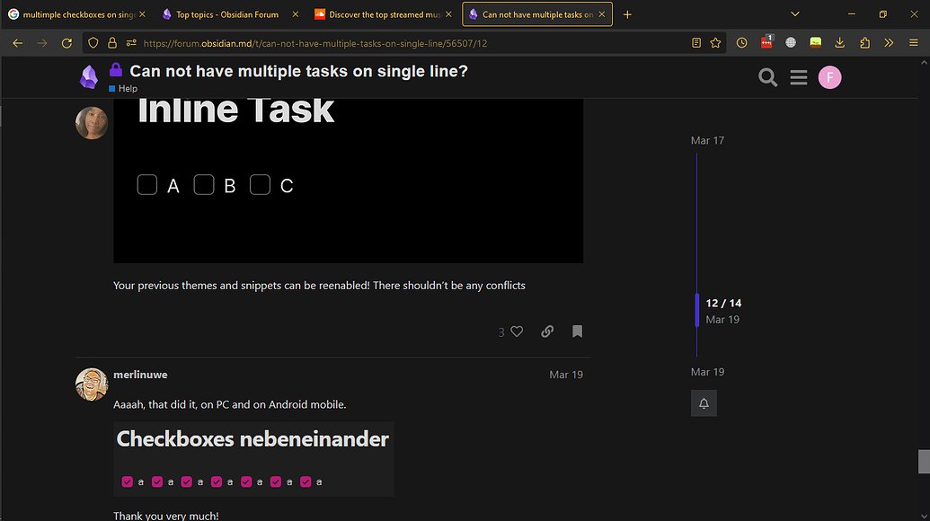
Task: Copy a link to the liked post
Action: pyautogui.click(x=547, y=331)
